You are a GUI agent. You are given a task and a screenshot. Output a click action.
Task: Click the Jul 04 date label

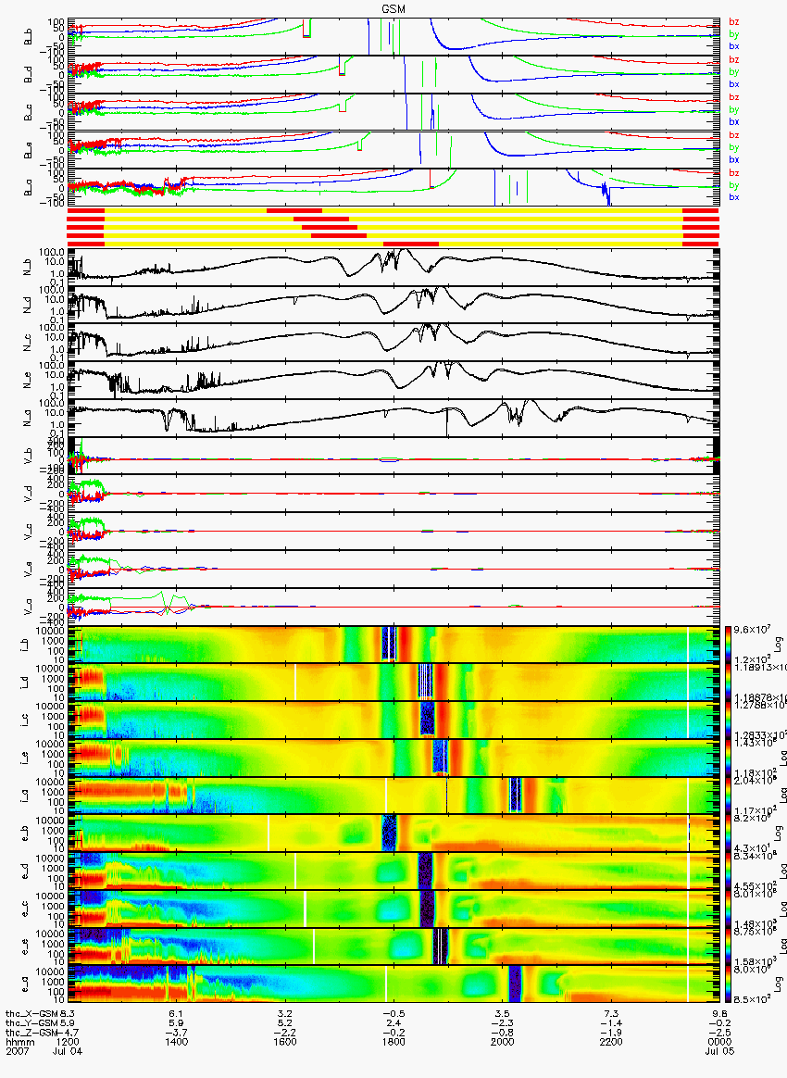68,1051
